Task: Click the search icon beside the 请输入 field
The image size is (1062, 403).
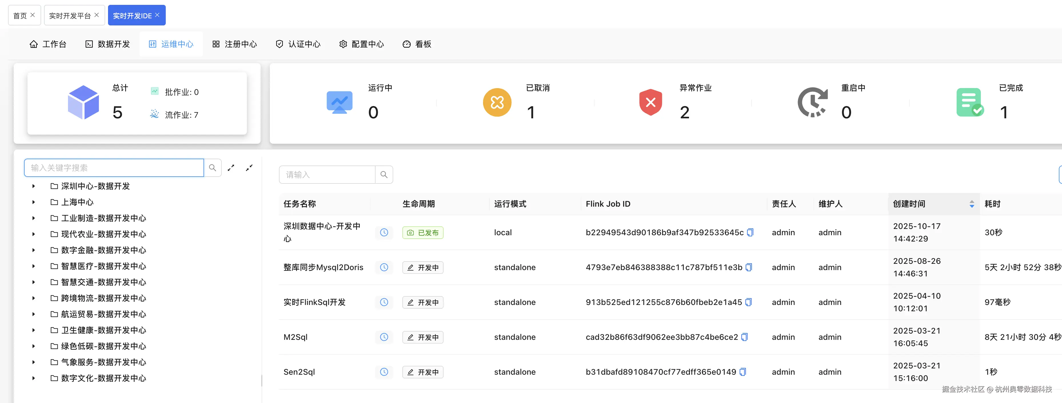Action: pos(384,174)
